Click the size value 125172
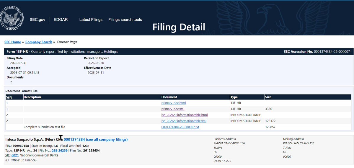Viewport: 354px width, 168px height. pos(270,121)
